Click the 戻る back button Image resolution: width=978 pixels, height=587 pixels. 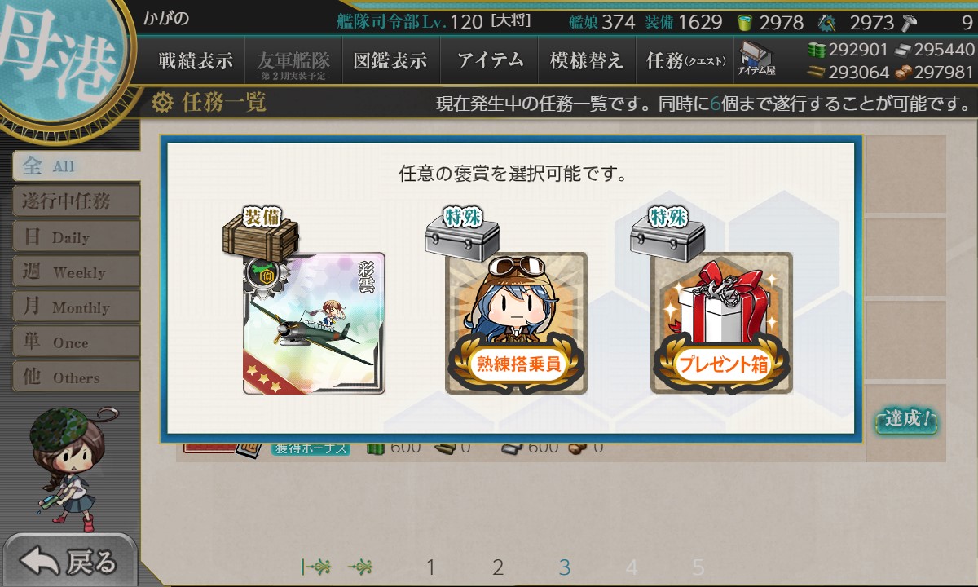(x=70, y=561)
